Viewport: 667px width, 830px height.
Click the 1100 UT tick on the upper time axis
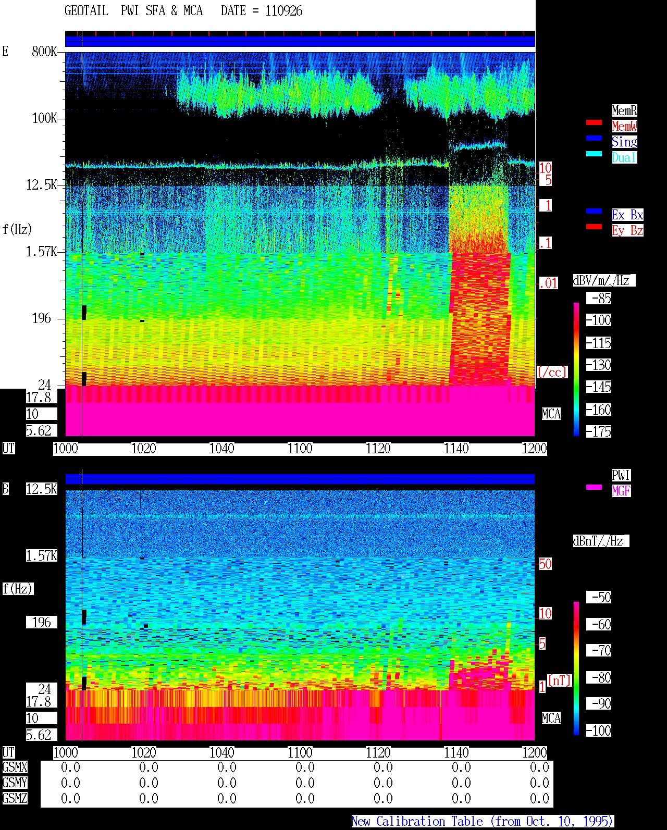click(x=300, y=449)
